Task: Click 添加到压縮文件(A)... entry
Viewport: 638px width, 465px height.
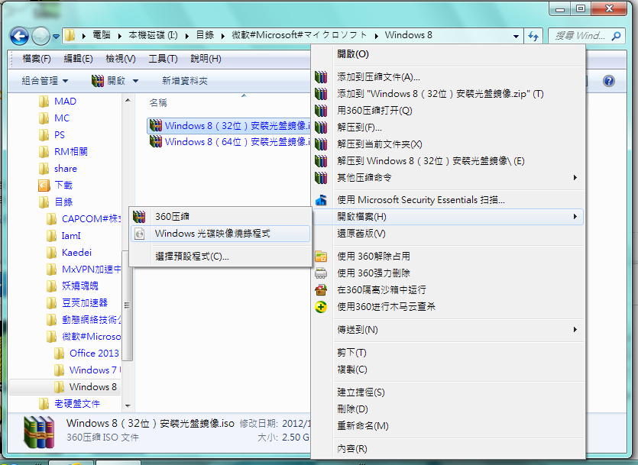Action: (448, 77)
